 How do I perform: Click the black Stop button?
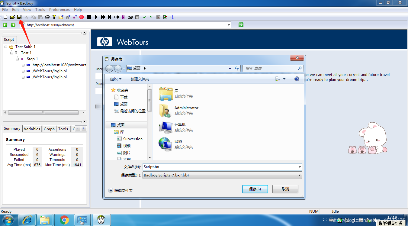pos(89,17)
